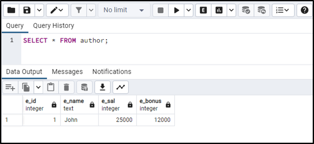Execute the query with the play button
Viewport: 314px width, 144px height.
coord(176,10)
